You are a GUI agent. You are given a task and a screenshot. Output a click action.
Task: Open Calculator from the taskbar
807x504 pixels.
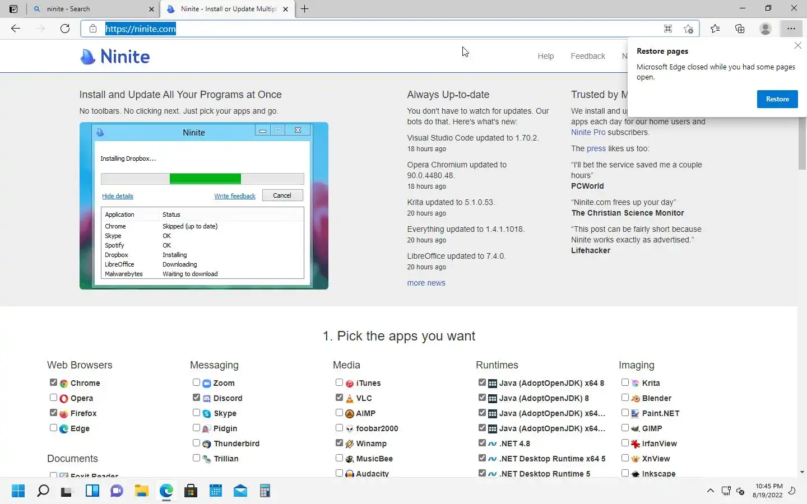265,491
